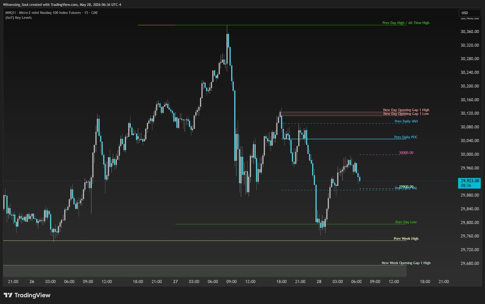Click date label 27 on time axis
This screenshot has height=304, width=485.
tap(176, 282)
